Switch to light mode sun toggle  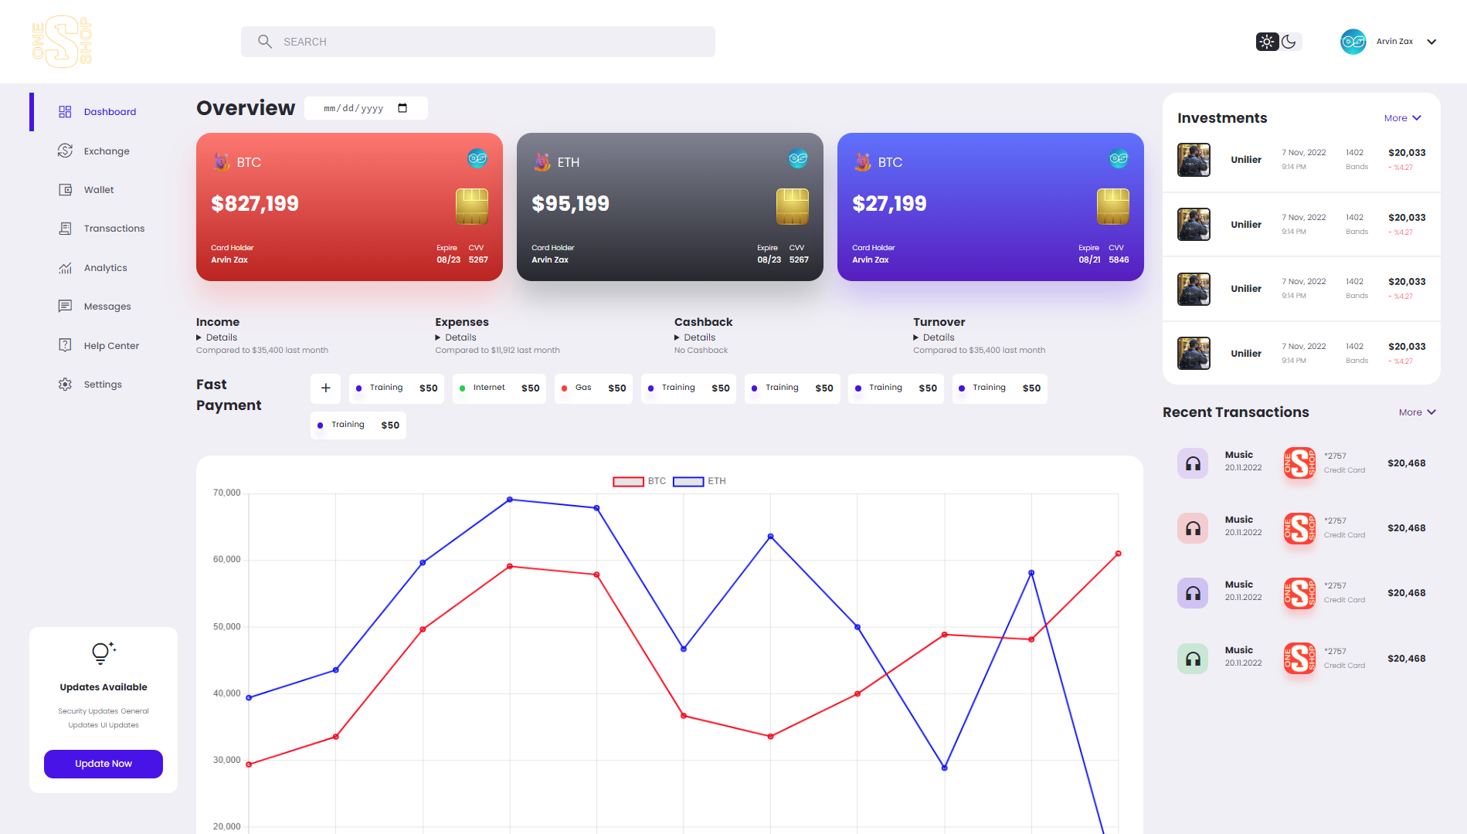tap(1267, 42)
